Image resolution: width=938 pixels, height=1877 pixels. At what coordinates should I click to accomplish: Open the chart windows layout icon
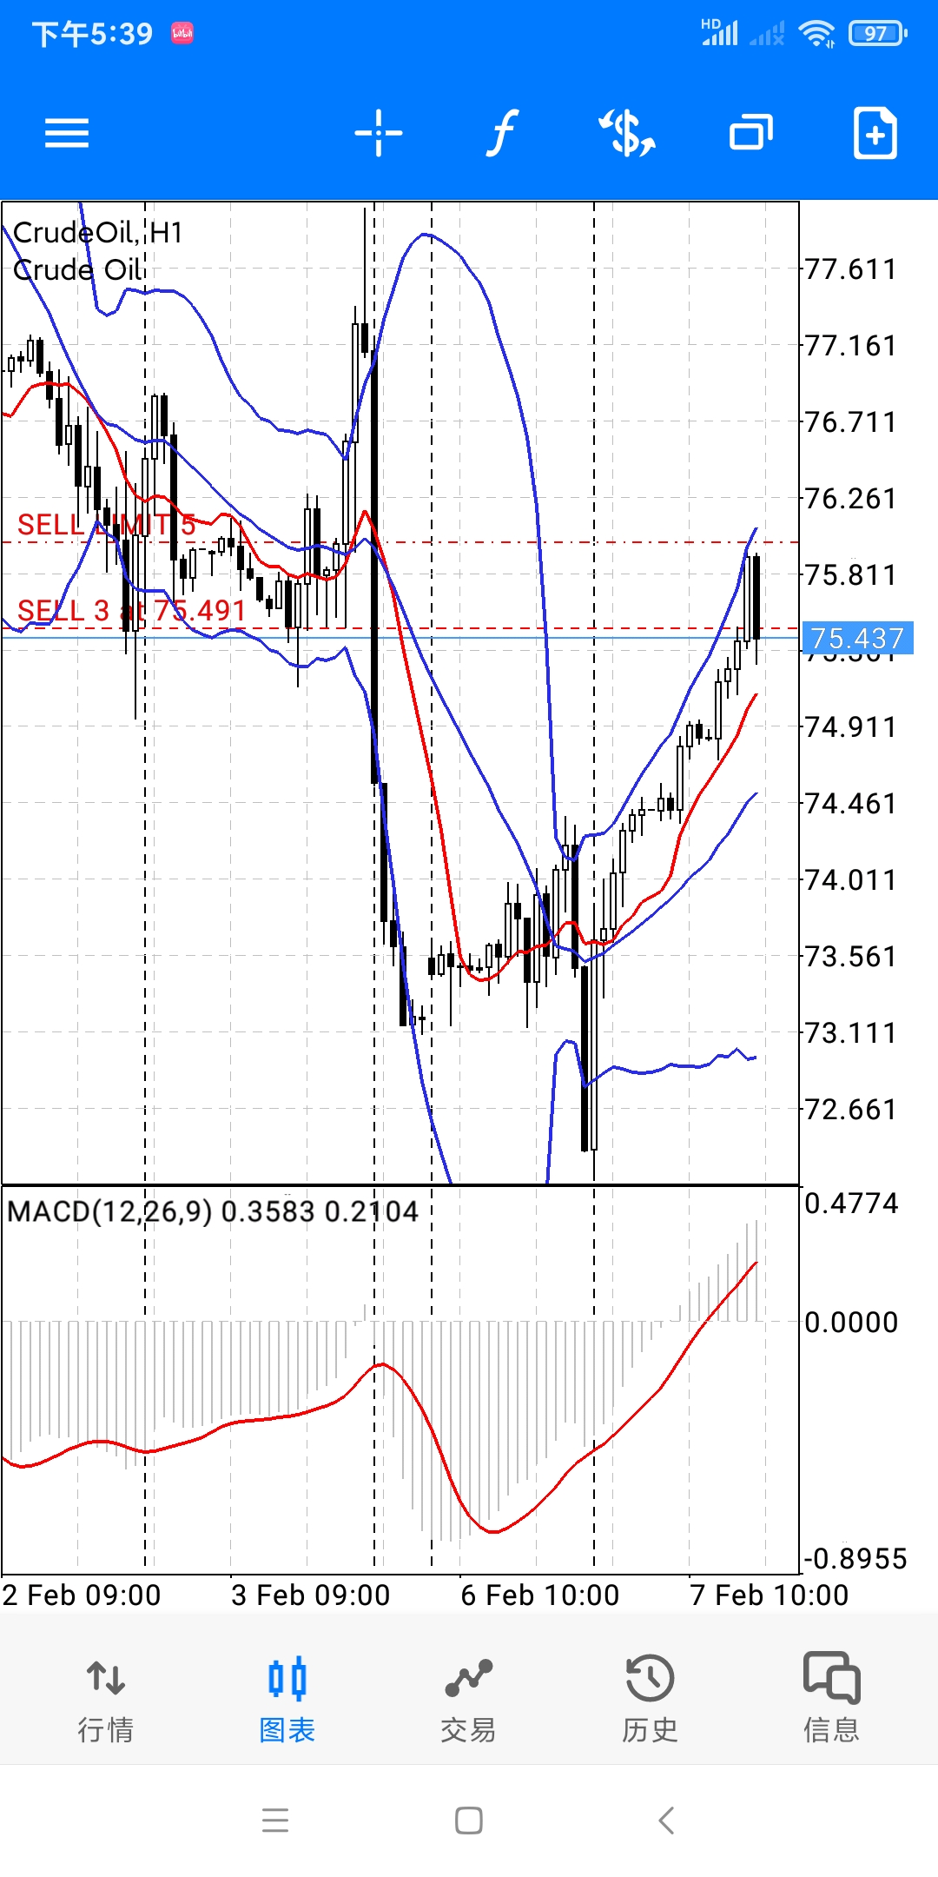751,133
